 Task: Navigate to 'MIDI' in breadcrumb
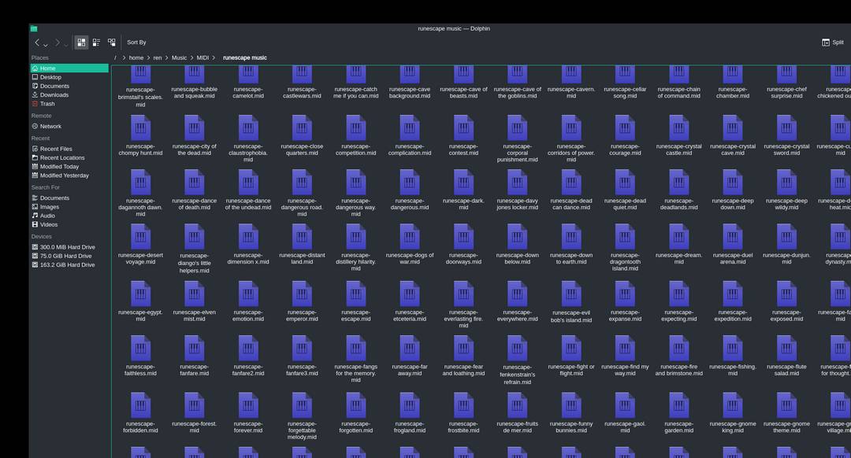pyautogui.click(x=203, y=57)
